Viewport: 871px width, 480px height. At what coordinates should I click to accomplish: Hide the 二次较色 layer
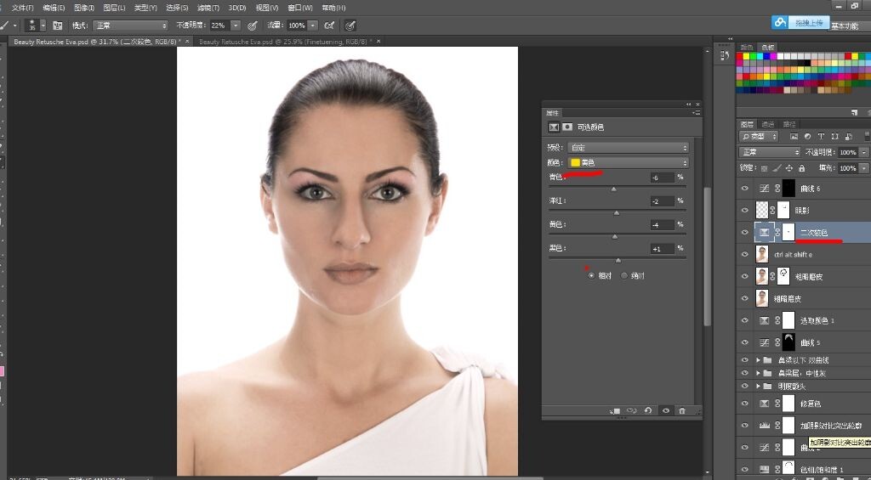(745, 233)
